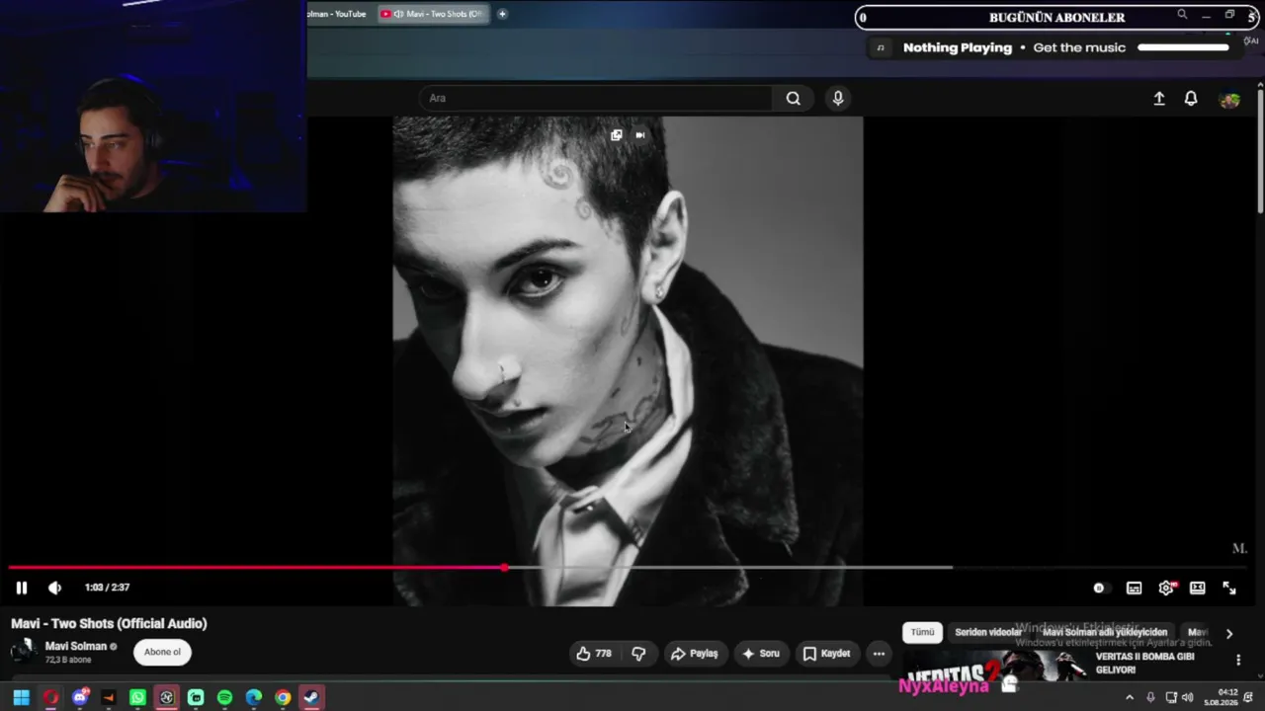Open the Opera browser in the taskbar
This screenshot has width=1265, height=711.
(x=50, y=697)
